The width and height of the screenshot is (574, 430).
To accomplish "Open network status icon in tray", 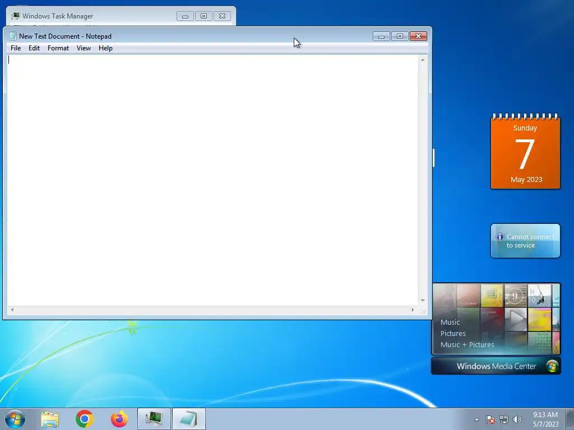I will (504, 419).
